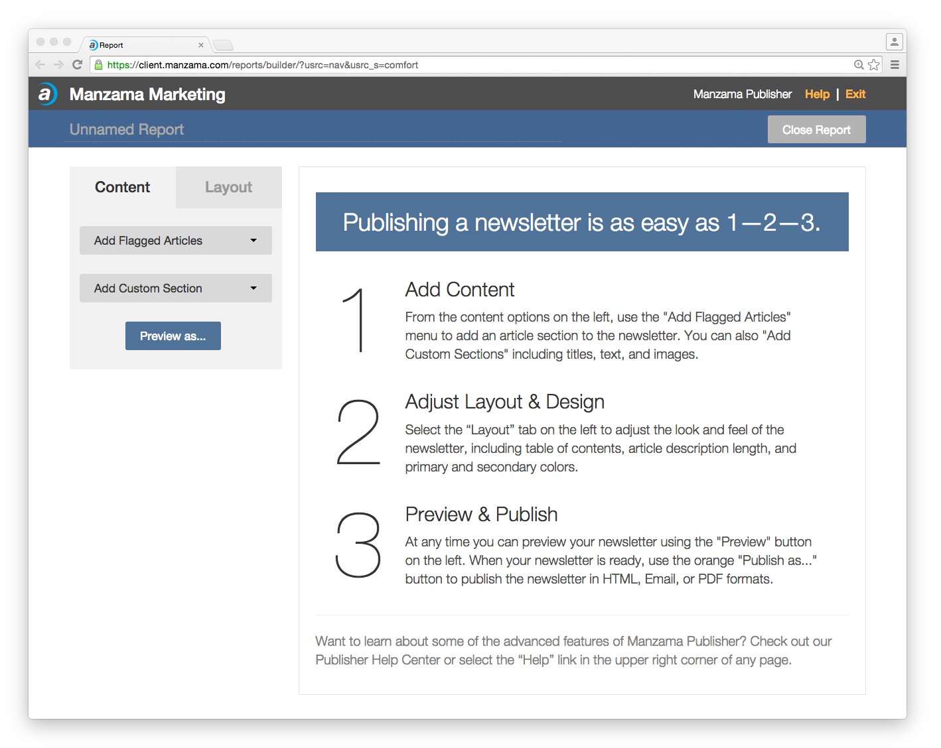The width and height of the screenshot is (941, 748).
Task: Close the Report browser tab
Action: (x=201, y=45)
